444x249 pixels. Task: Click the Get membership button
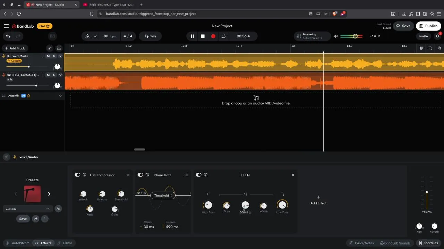click(45, 26)
